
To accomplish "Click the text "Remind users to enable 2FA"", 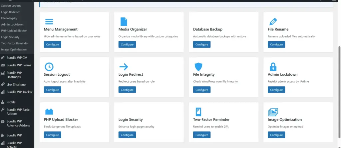I will point(211,127).
